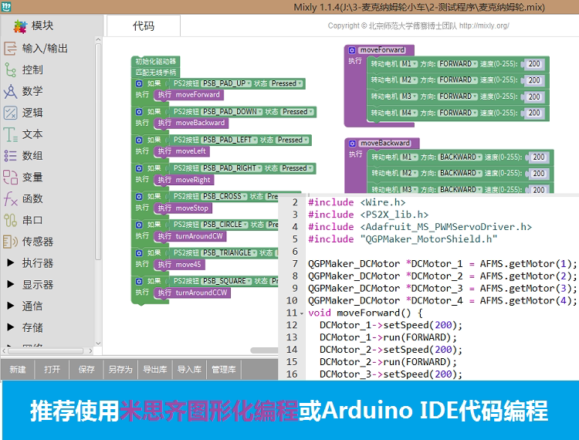Expand the 执行器 category

(x=11, y=262)
